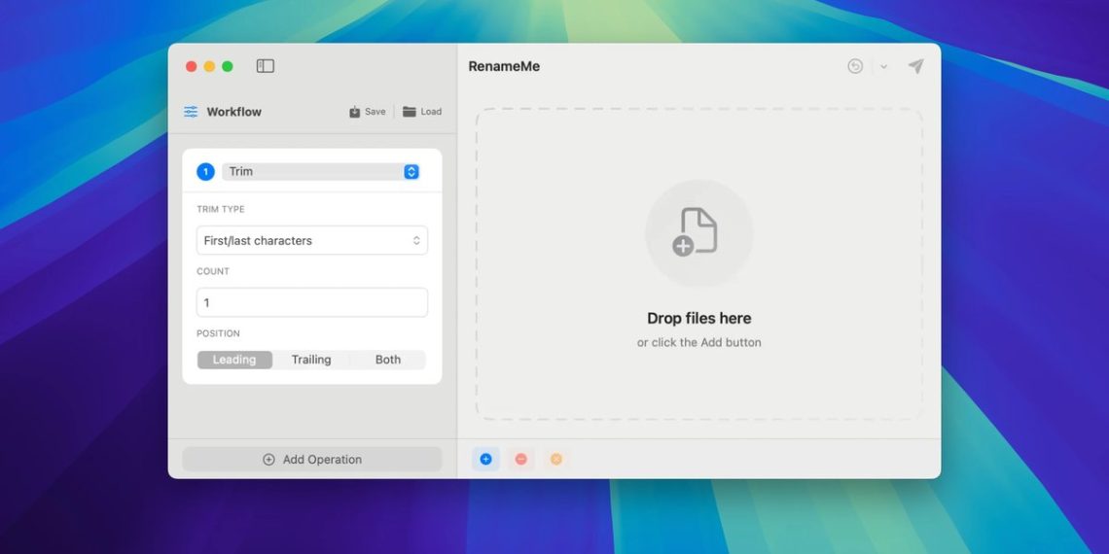Screen dimensions: 1109x554
Task: Click the green full-screen window button
Action: click(228, 66)
